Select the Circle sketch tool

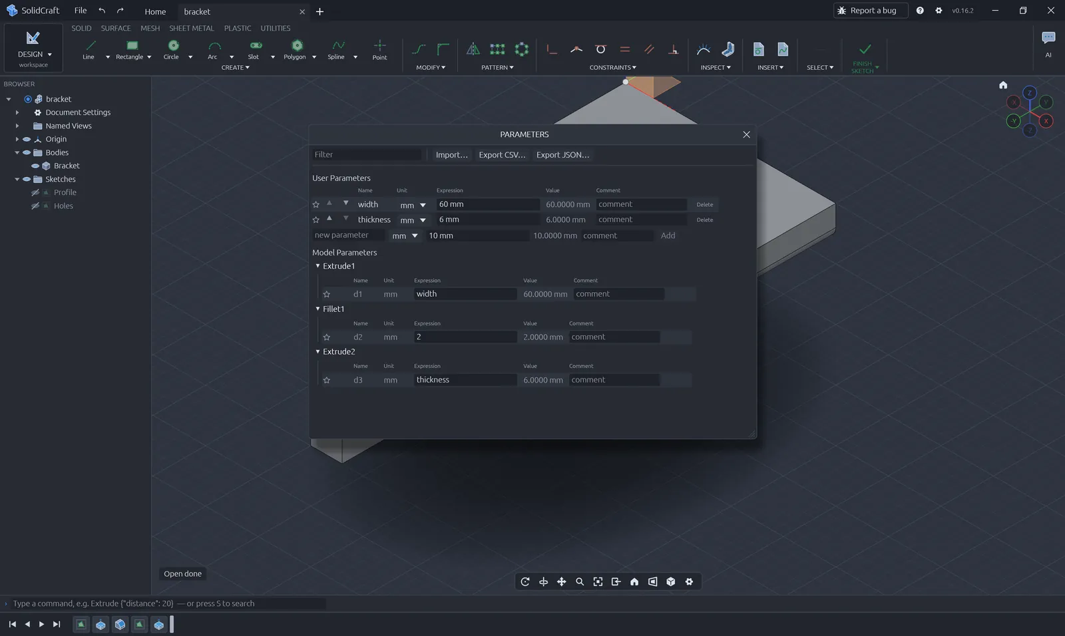click(x=172, y=49)
